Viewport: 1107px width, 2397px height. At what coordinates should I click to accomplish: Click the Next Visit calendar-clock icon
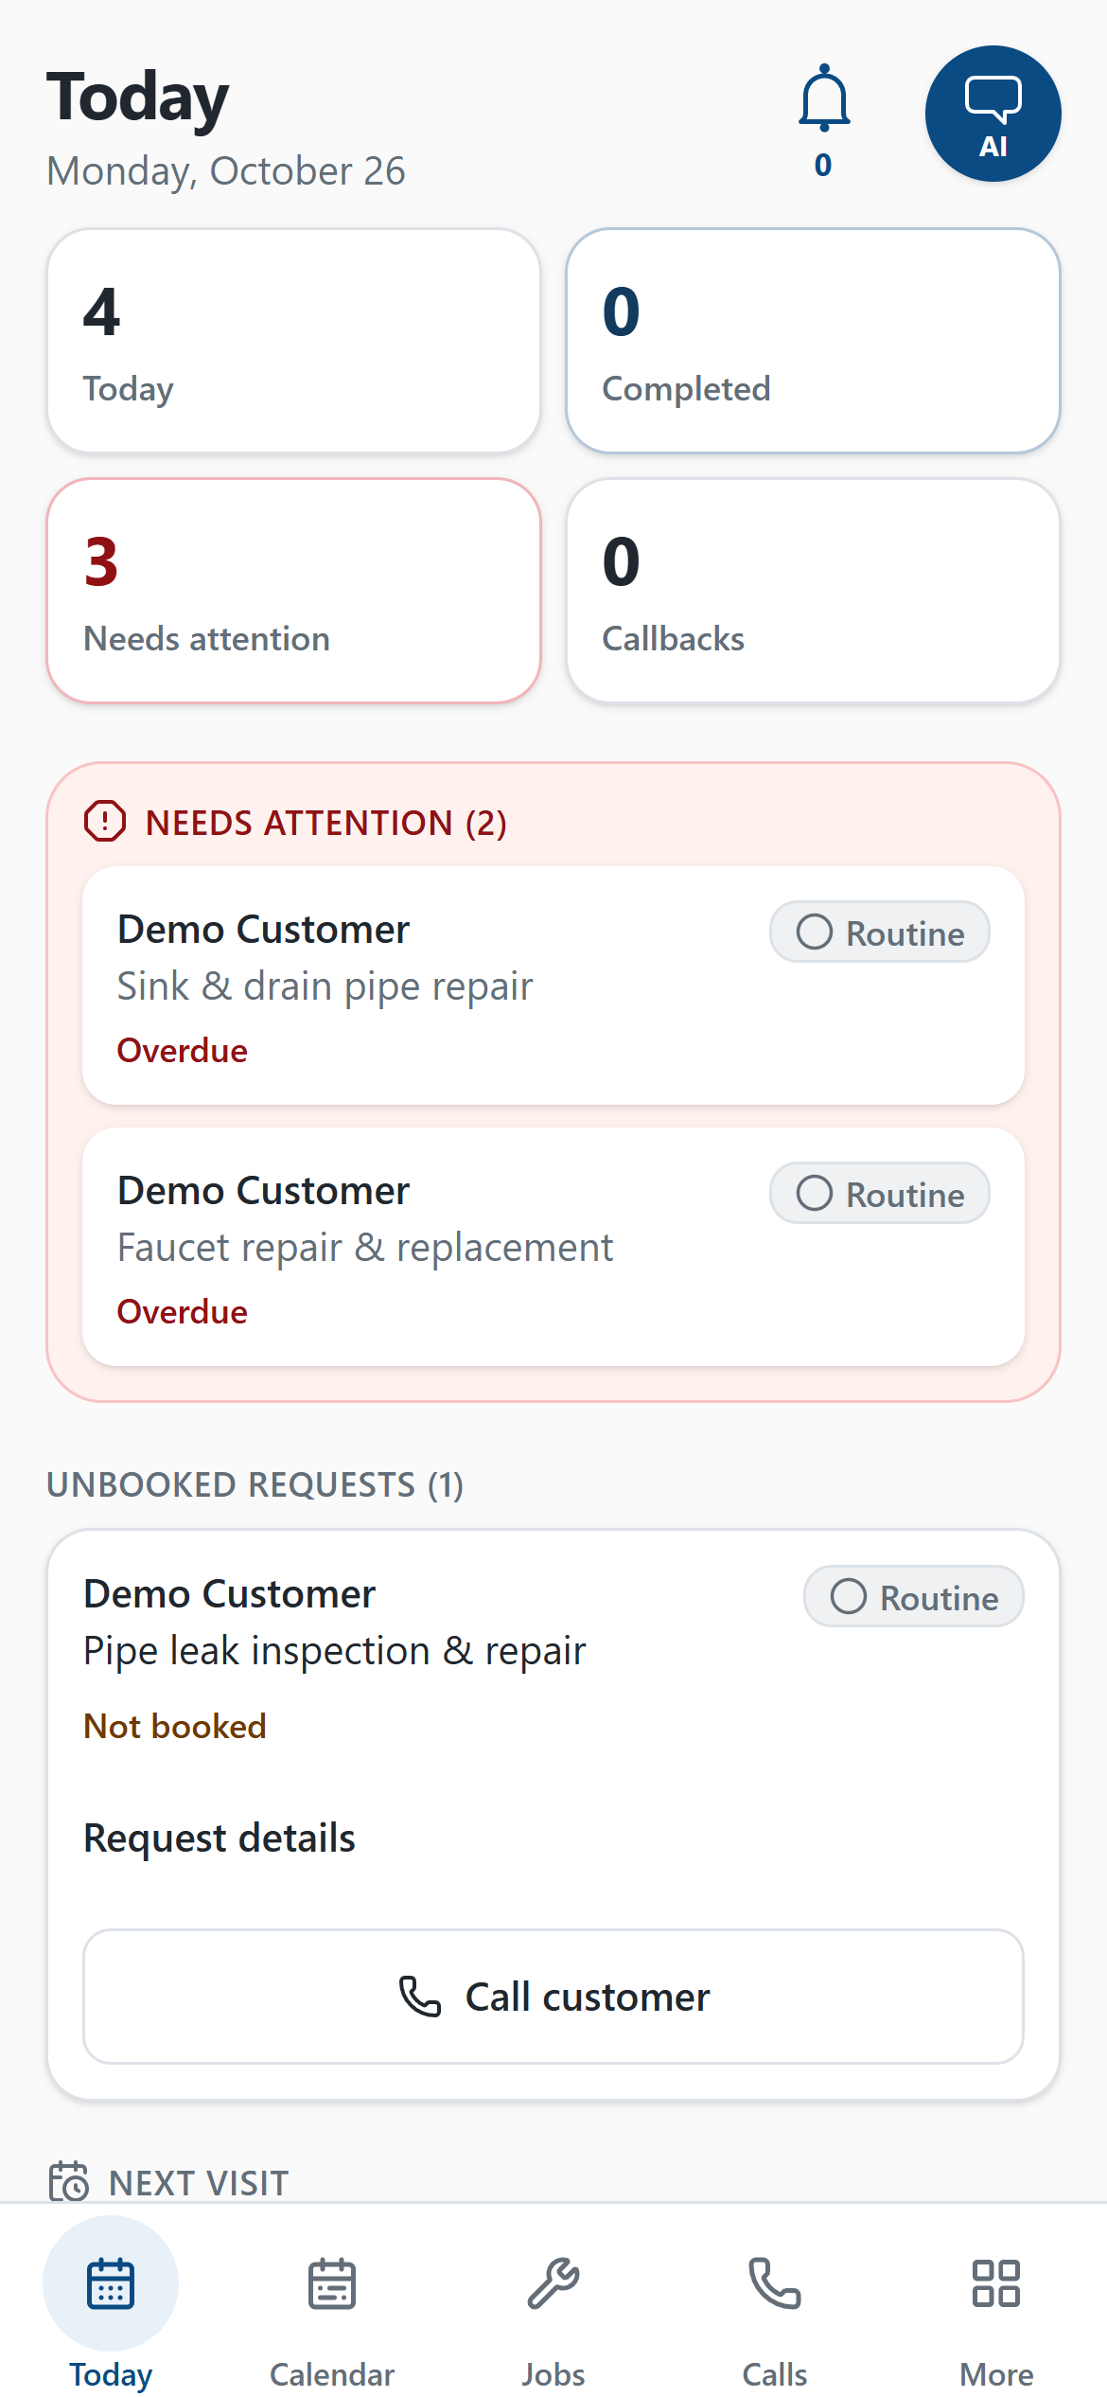[x=69, y=2181]
